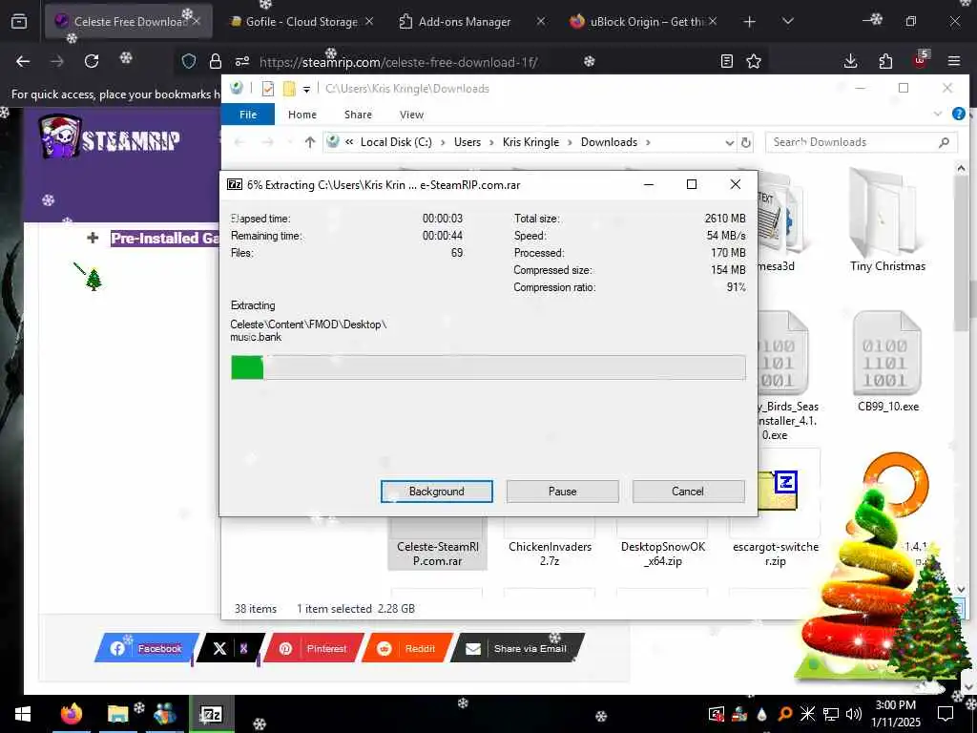
Task: Open the notification center icon
Action: click(x=946, y=714)
